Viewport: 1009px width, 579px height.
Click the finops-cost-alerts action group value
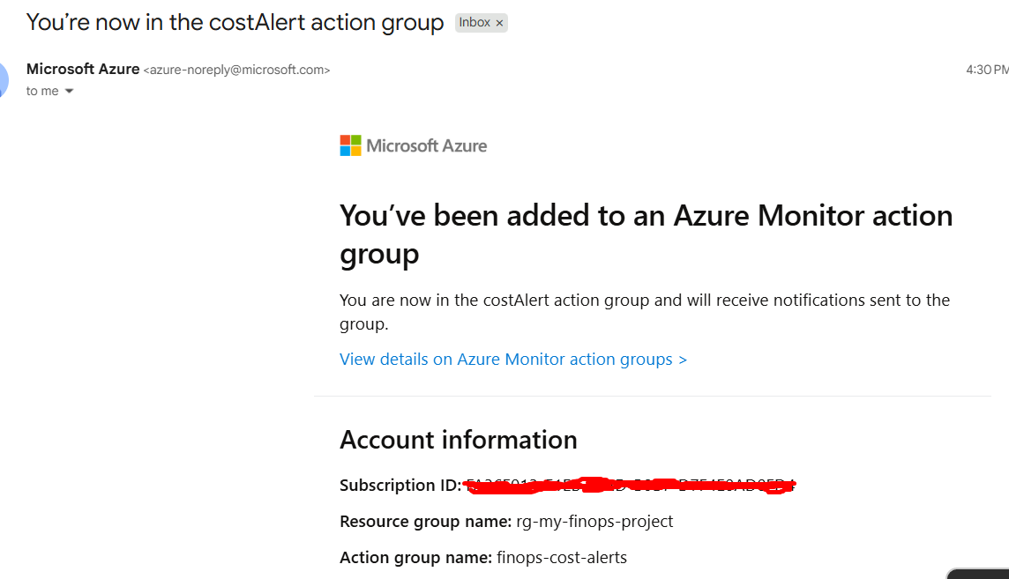pos(561,557)
